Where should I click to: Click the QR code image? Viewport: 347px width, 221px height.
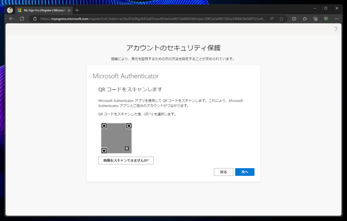(116, 138)
